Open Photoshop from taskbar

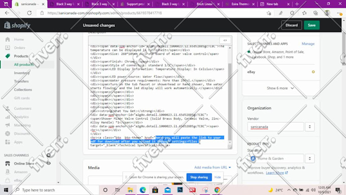(x=180, y=190)
